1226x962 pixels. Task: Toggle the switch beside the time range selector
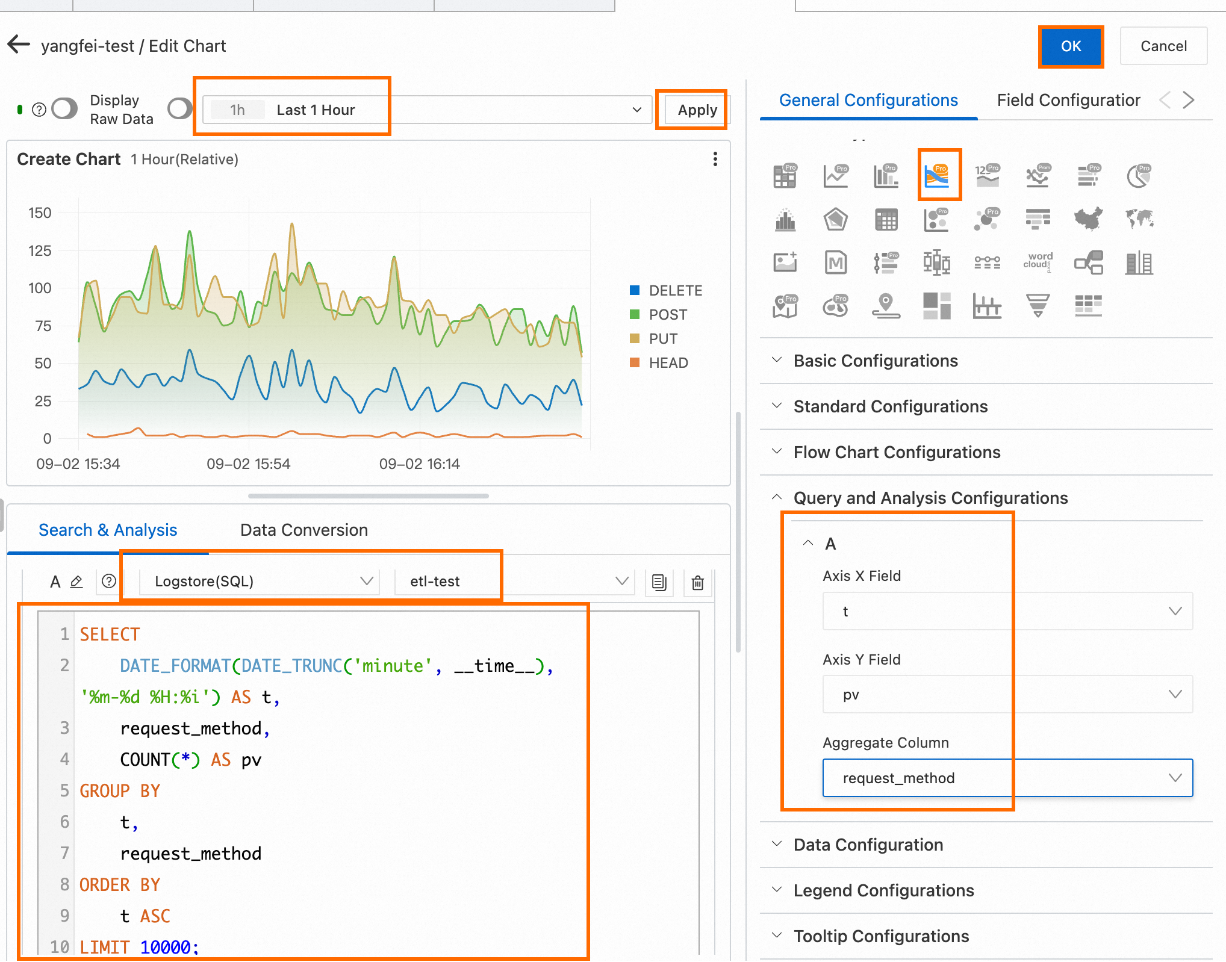click(179, 109)
